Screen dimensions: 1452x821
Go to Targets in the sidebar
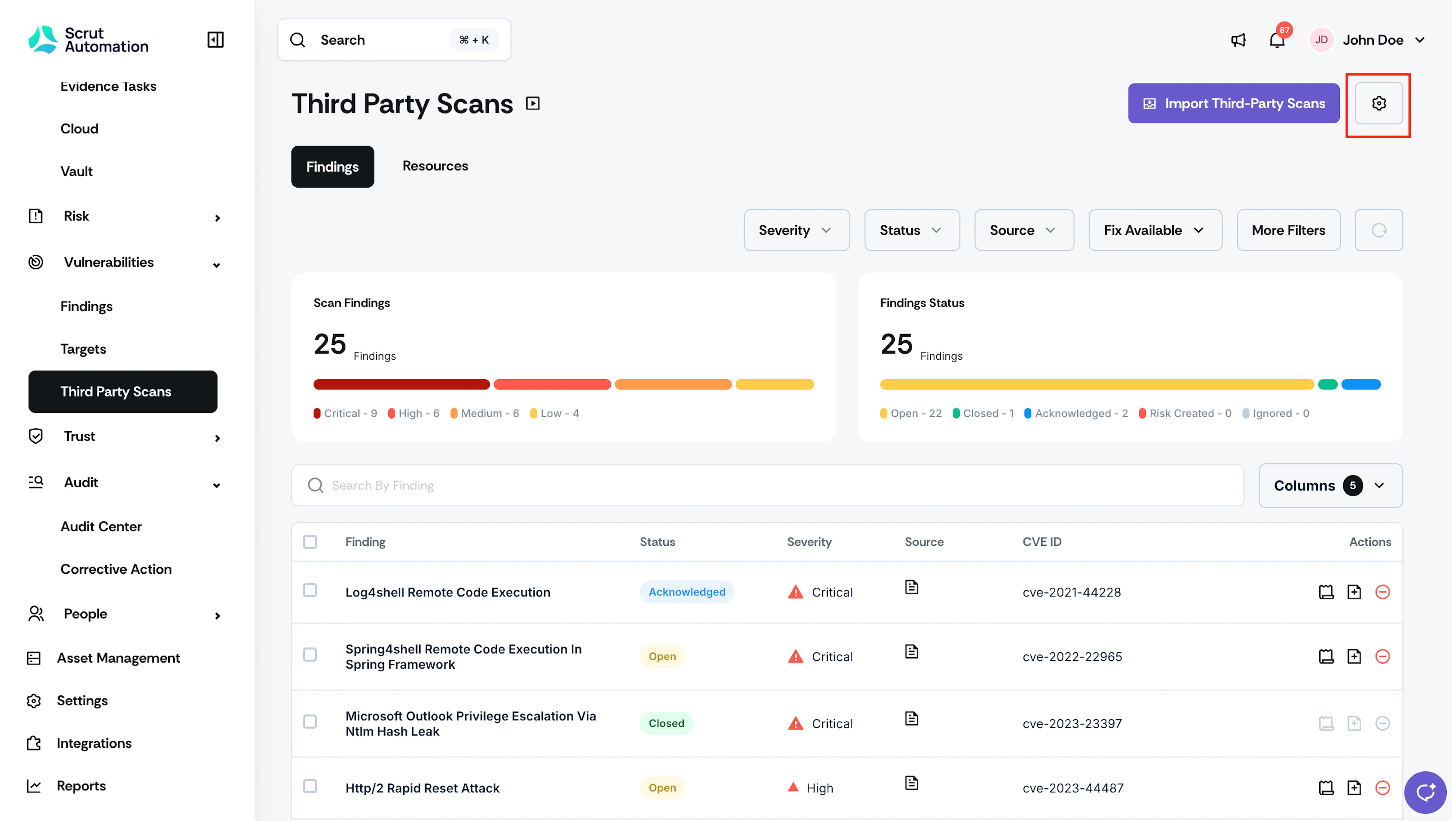click(x=83, y=349)
